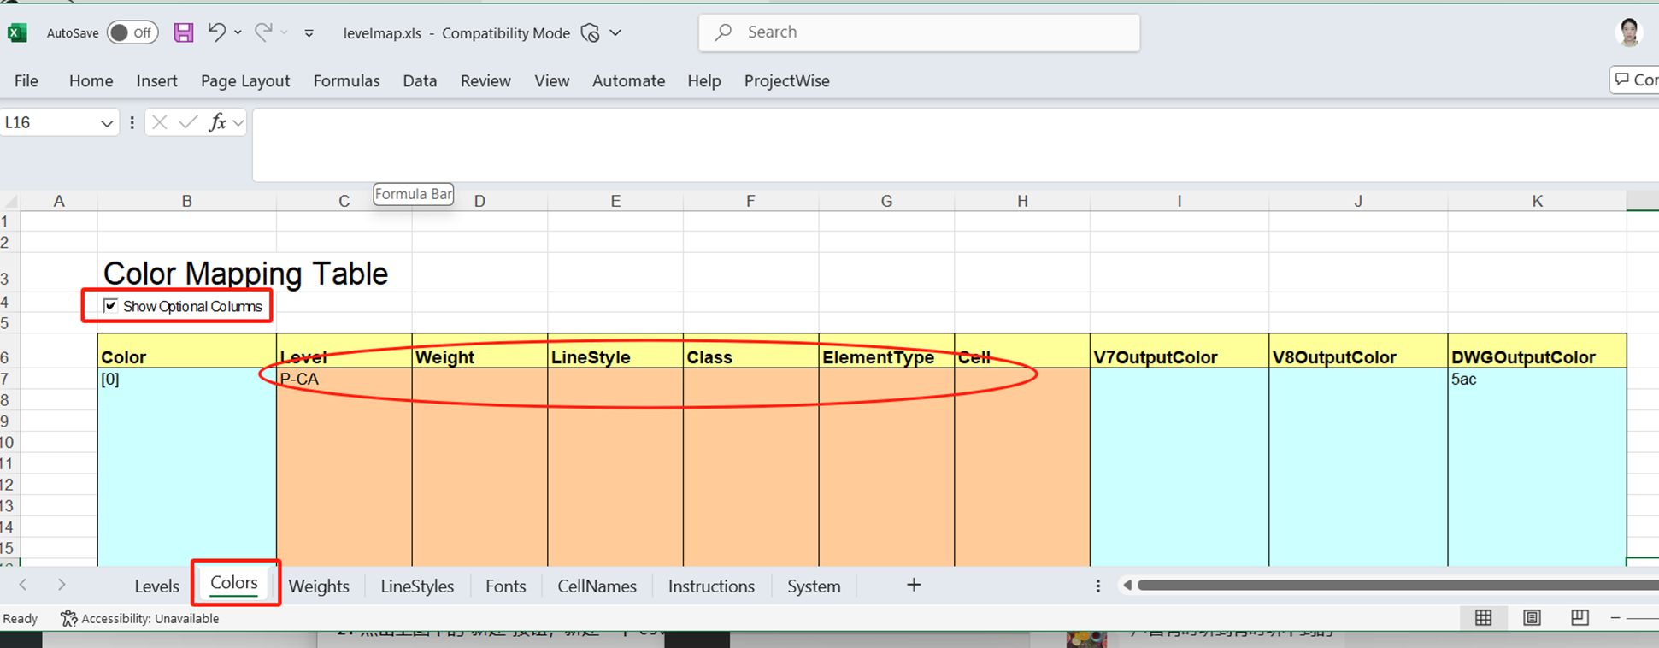Add a new sheet with plus icon

click(x=914, y=585)
